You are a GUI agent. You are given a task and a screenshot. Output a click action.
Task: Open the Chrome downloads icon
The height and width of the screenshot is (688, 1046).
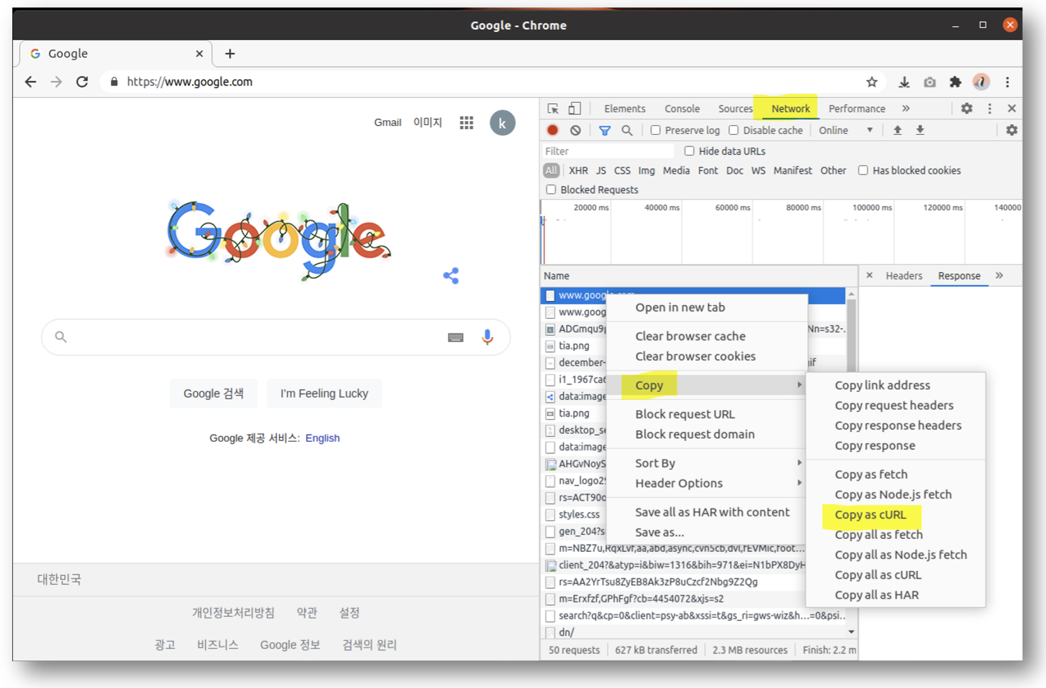click(x=904, y=82)
